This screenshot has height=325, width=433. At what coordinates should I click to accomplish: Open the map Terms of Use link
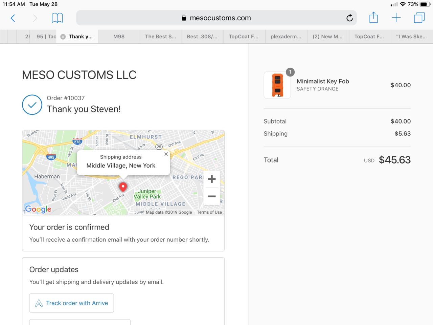209,212
